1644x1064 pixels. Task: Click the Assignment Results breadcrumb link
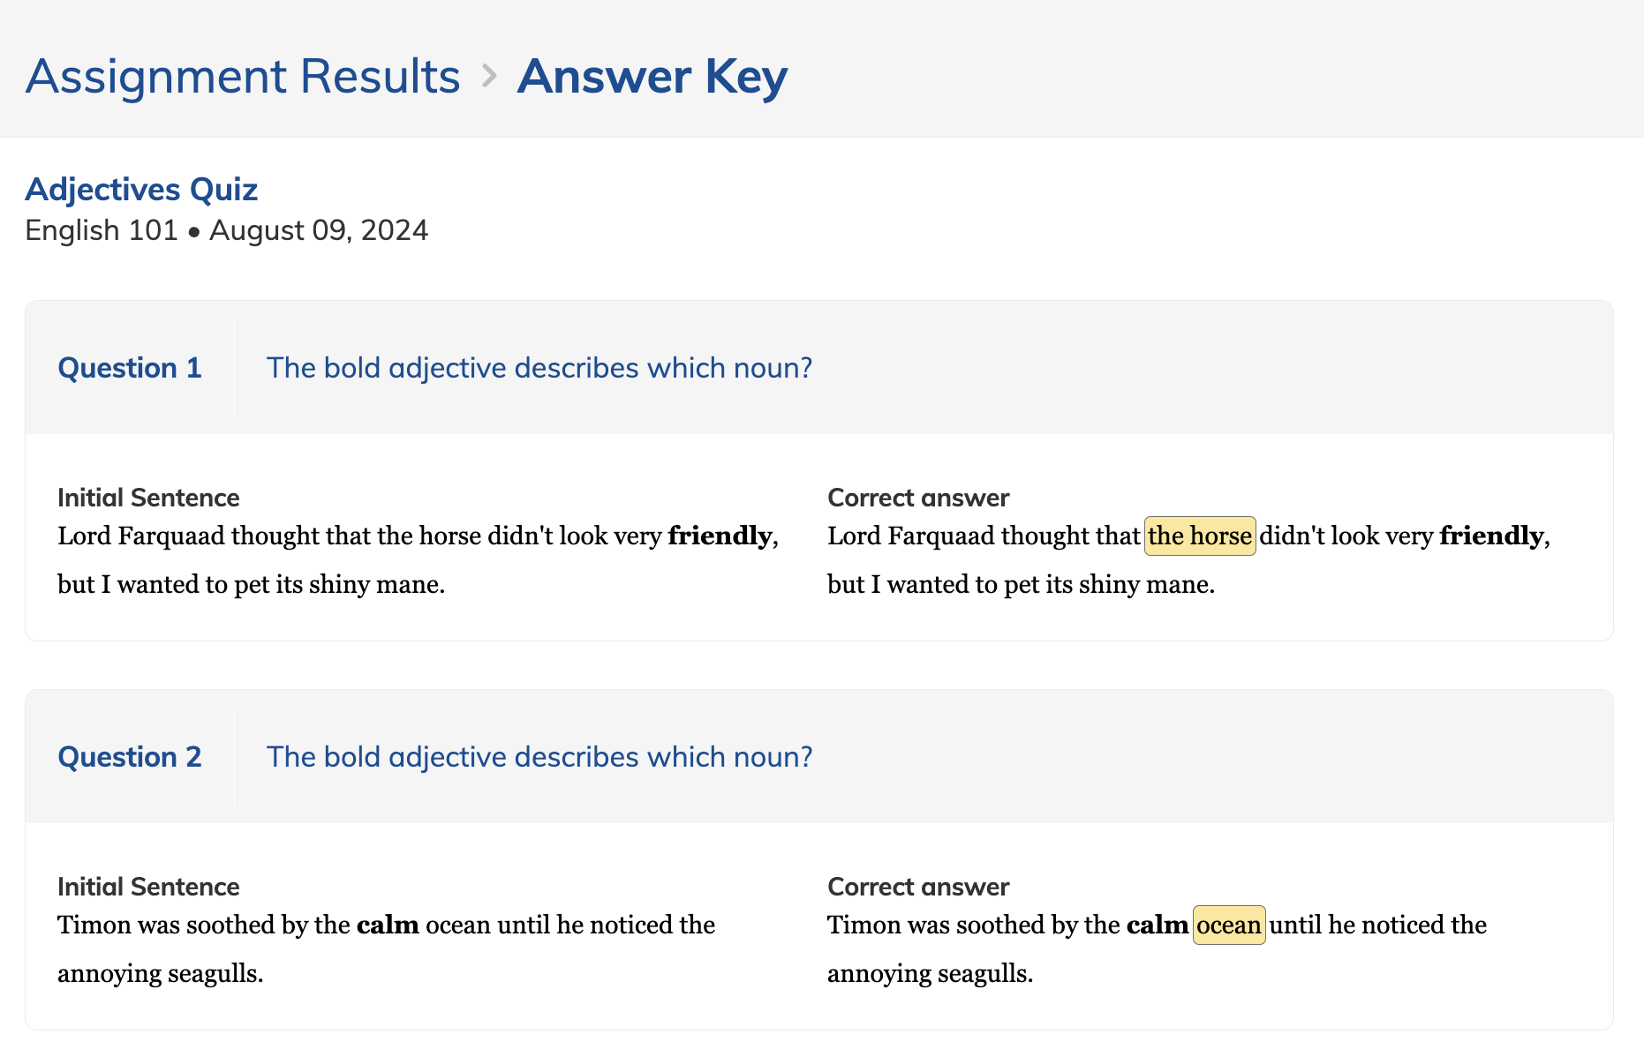(x=243, y=77)
